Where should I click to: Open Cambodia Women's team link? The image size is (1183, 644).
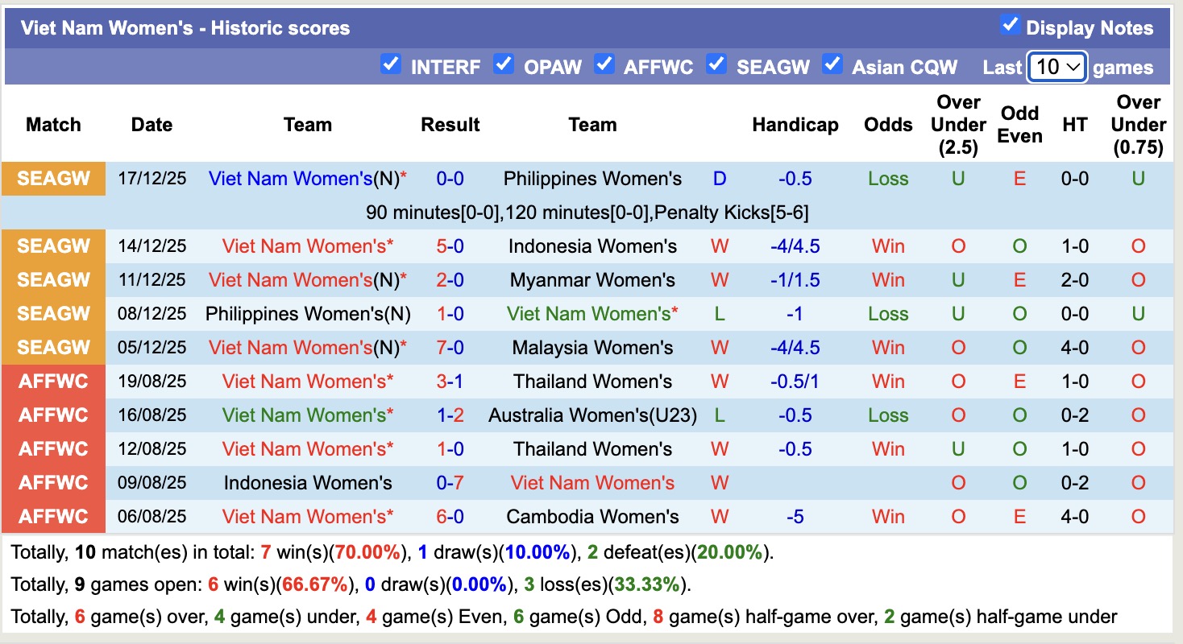pyautogui.click(x=592, y=517)
